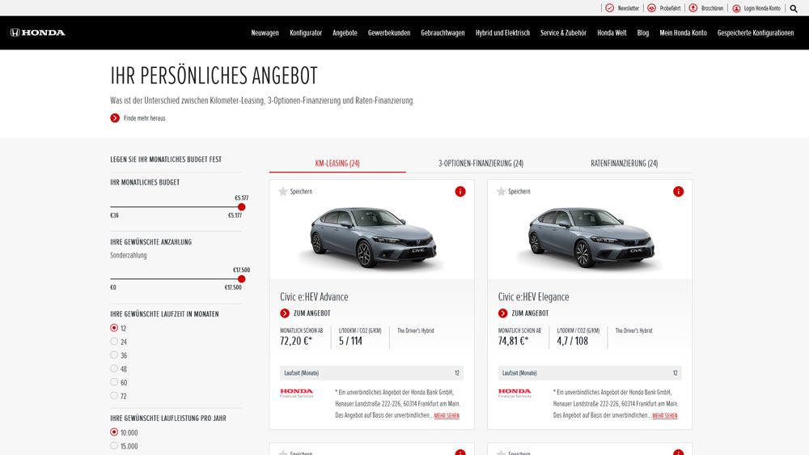Open Hybrid und Elektrisch menu

coord(502,33)
